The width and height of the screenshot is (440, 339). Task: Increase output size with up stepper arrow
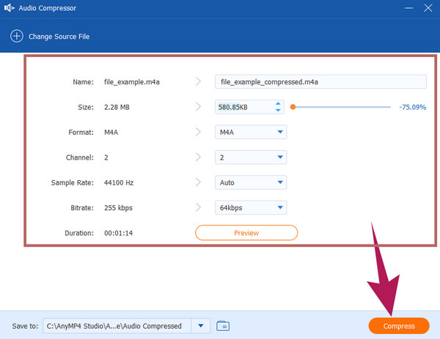point(278,104)
